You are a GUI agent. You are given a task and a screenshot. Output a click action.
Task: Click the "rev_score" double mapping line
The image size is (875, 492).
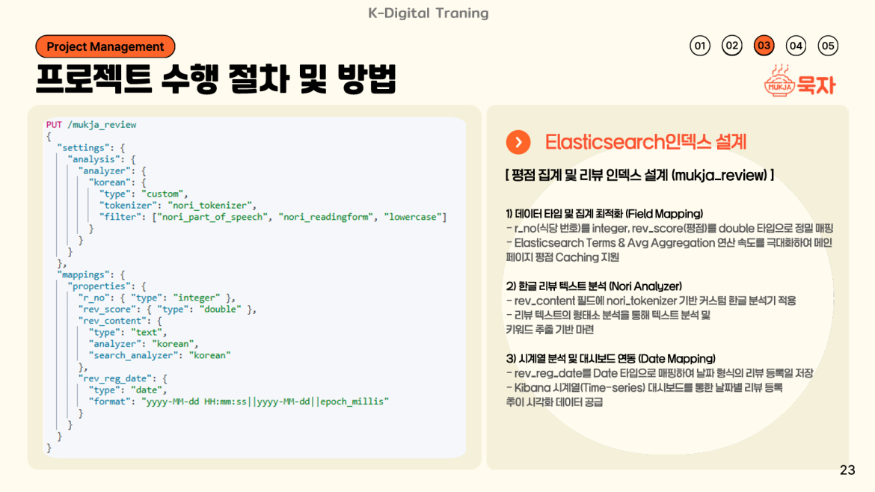click(168, 309)
